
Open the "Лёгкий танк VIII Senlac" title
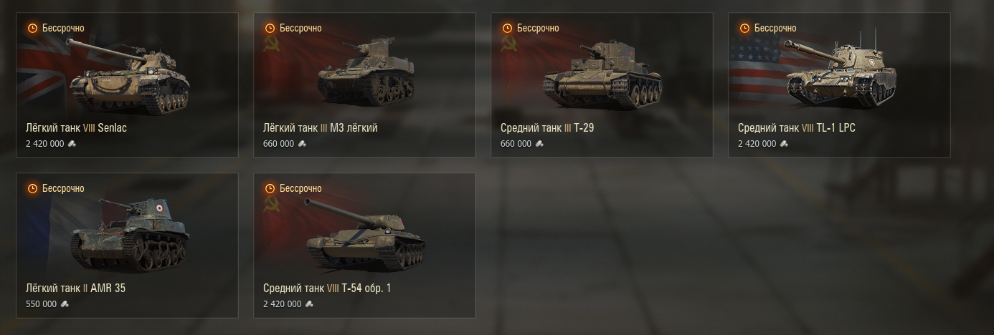76,128
